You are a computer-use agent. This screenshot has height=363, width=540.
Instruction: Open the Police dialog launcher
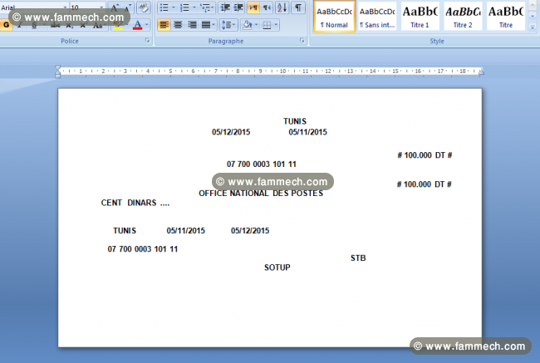[147, 41]
